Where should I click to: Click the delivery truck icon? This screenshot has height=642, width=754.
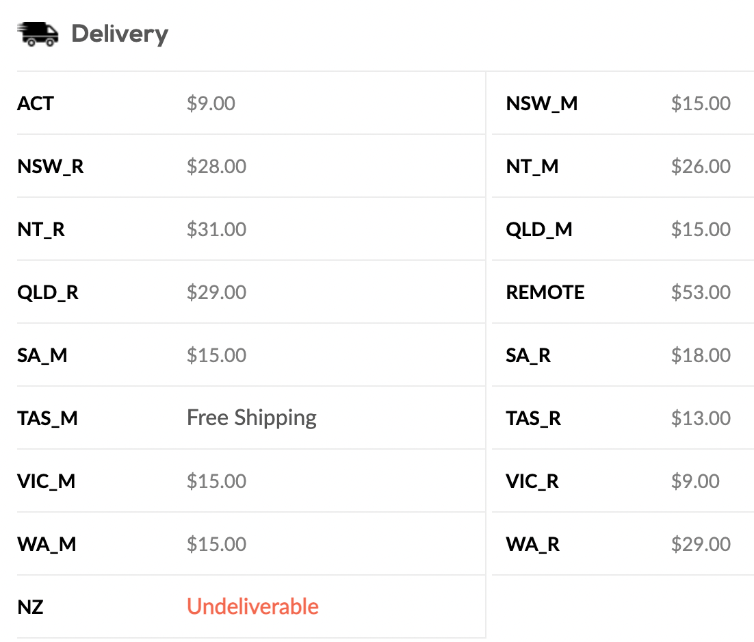point(38,34)
